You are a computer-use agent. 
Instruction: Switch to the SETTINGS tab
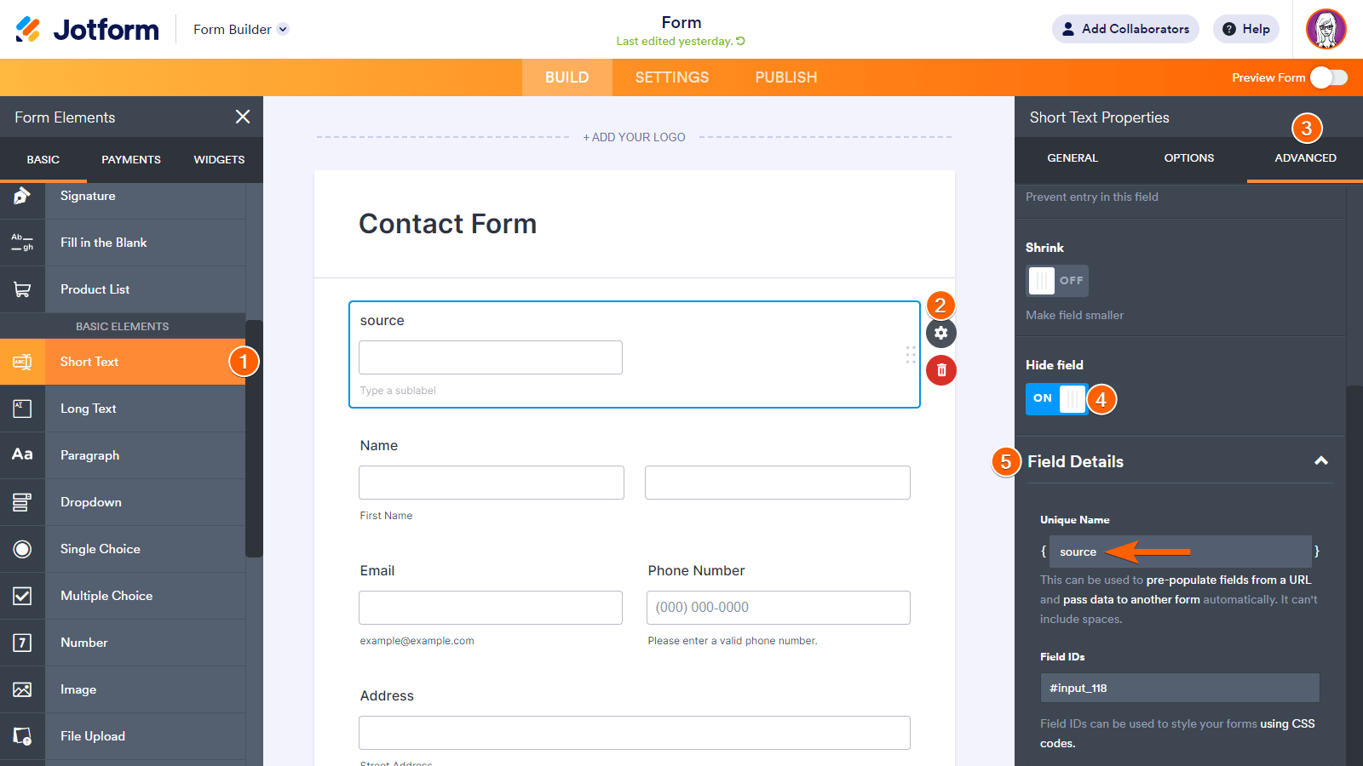tap(671, 77)
